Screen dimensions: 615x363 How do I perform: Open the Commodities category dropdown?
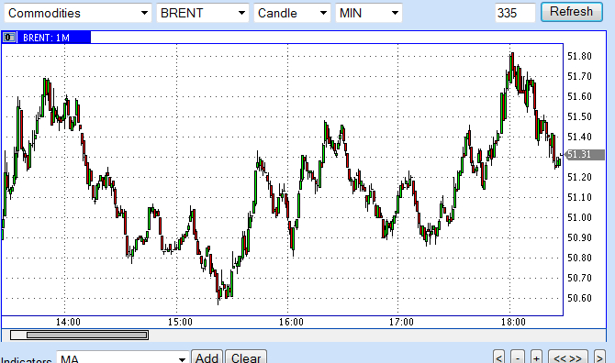pos(78,13)
